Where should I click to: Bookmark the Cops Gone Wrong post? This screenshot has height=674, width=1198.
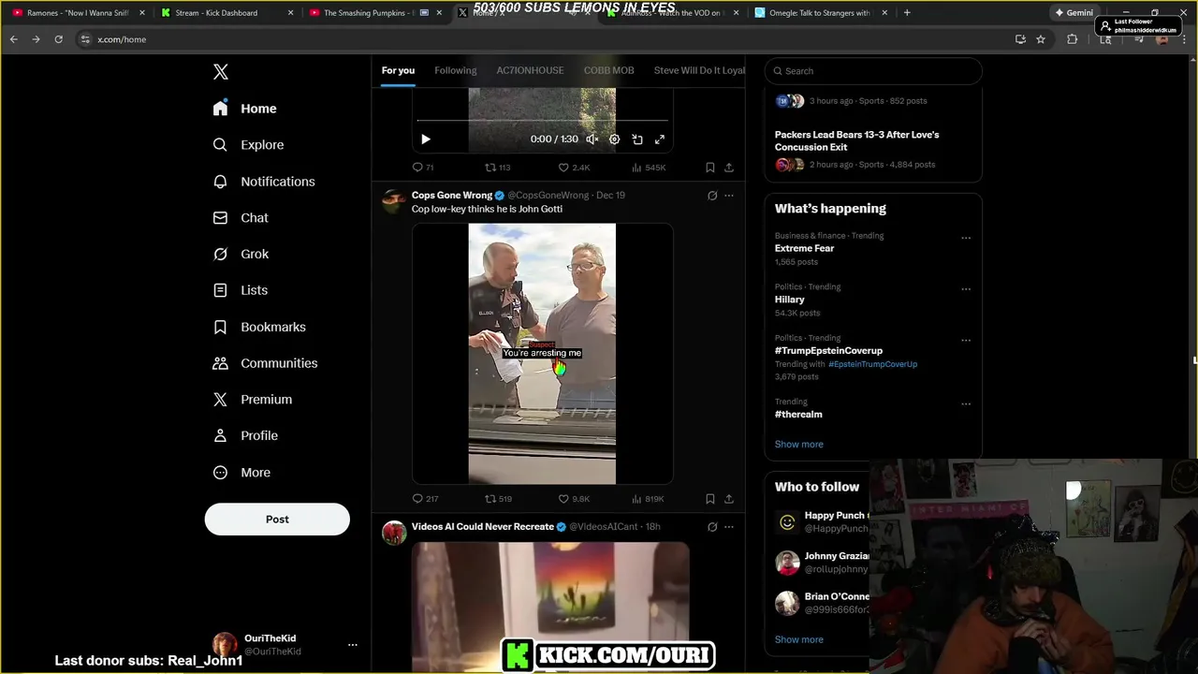click(710, 499)
